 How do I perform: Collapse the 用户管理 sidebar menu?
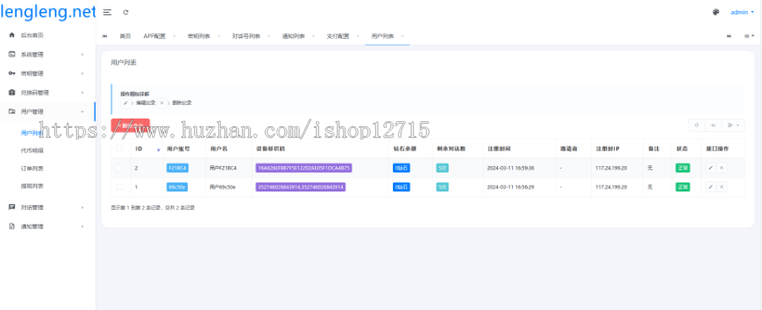47,112
